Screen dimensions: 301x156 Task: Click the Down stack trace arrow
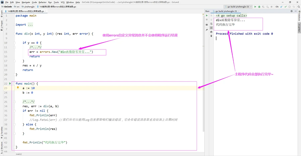tap(211, 19)
